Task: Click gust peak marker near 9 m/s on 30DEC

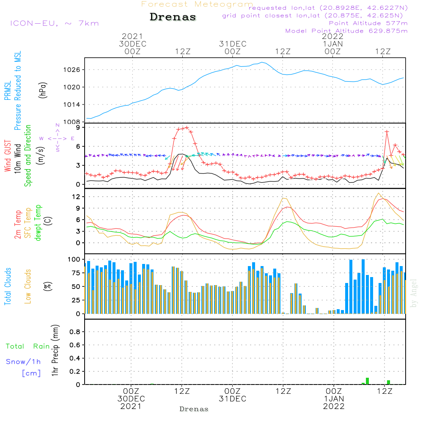Action: pyautogui.click(x=187, y=128)
